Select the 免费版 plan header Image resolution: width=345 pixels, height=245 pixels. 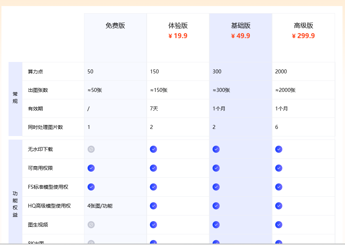115,26
